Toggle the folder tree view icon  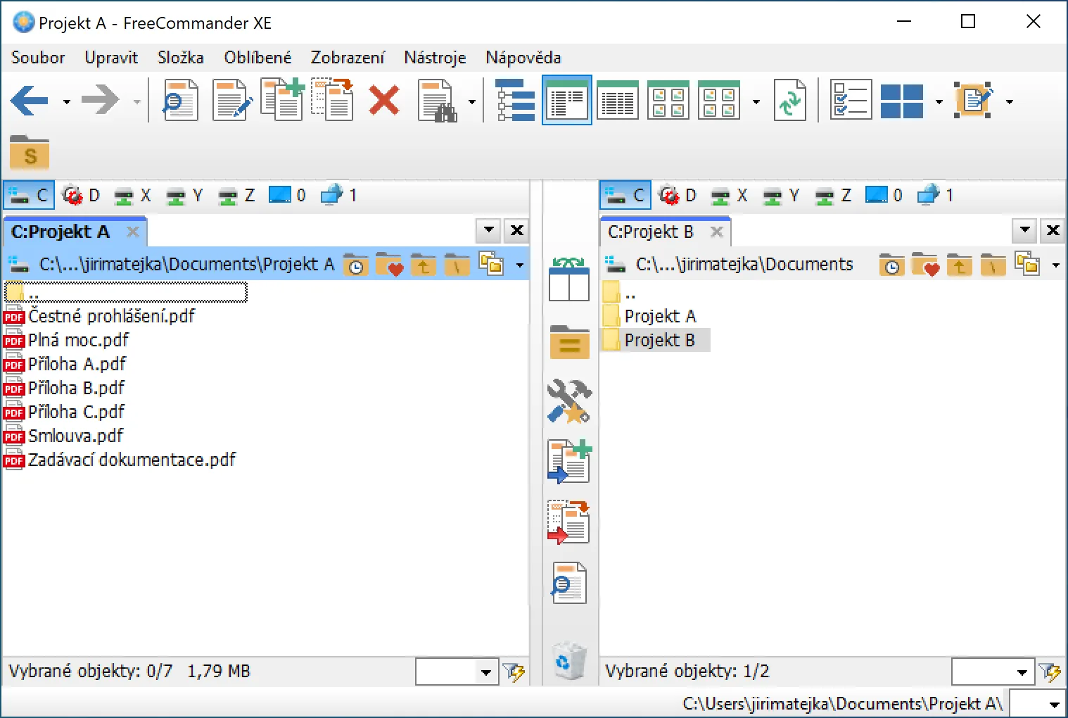(x=515, y=101)
